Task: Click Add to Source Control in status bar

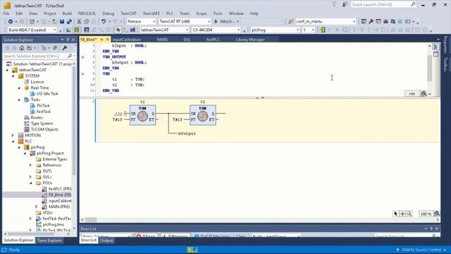Action: point(421,250)
